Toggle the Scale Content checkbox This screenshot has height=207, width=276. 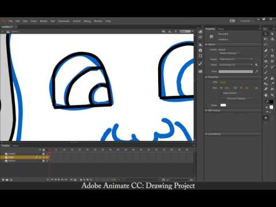pos(221,93)
